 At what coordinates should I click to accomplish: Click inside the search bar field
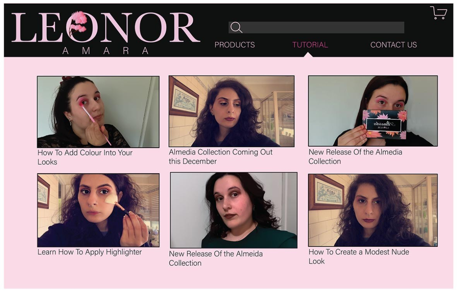click(x=316, y=27)
